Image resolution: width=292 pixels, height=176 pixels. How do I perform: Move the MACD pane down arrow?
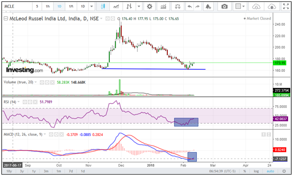pos(269,134)
